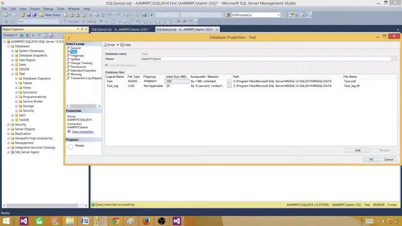This screenshot has height=226, width=402.
Task: Expand the System Databases node
Action: [x=13, y=51]
